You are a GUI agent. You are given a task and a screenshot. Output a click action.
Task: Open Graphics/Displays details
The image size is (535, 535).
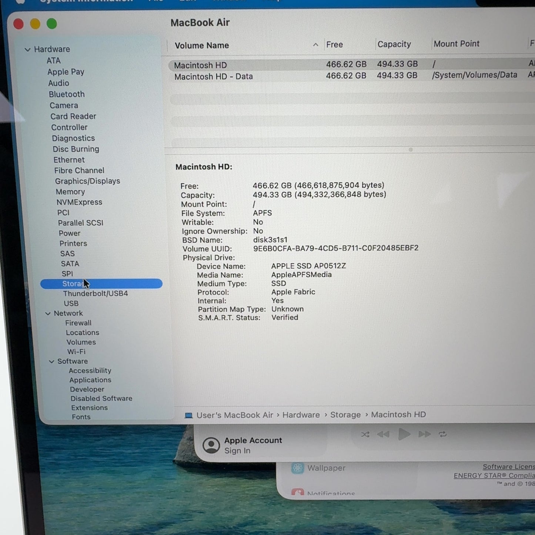click(x=87, y=181)
